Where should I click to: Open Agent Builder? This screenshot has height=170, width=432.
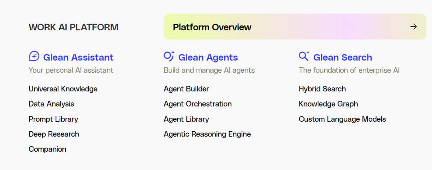pyautogui.click(x=186, y=89)
